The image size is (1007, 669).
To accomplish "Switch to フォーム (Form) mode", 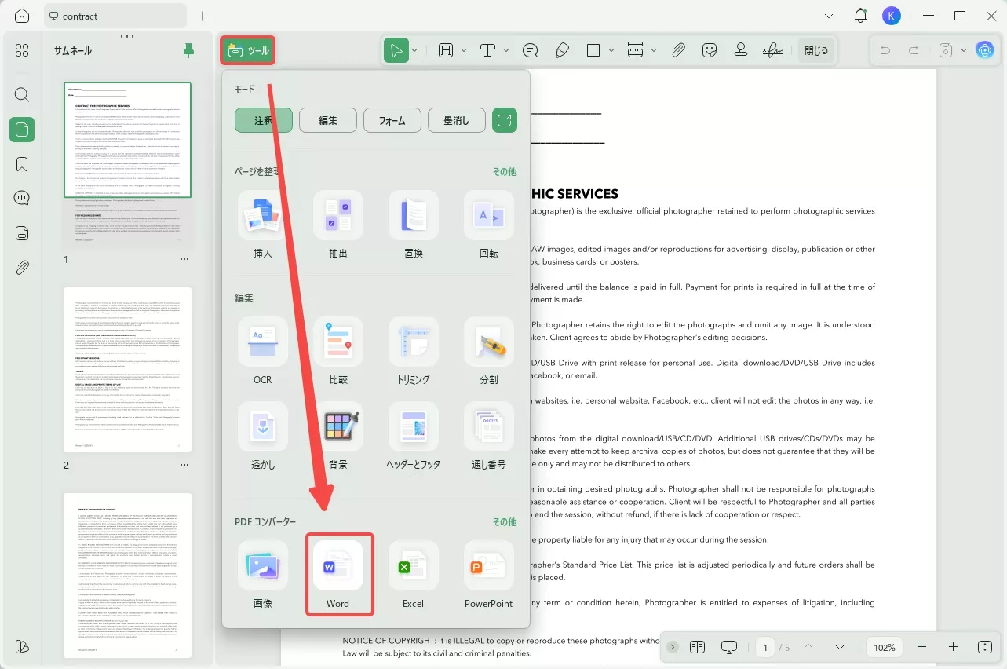I will point(392,119).
